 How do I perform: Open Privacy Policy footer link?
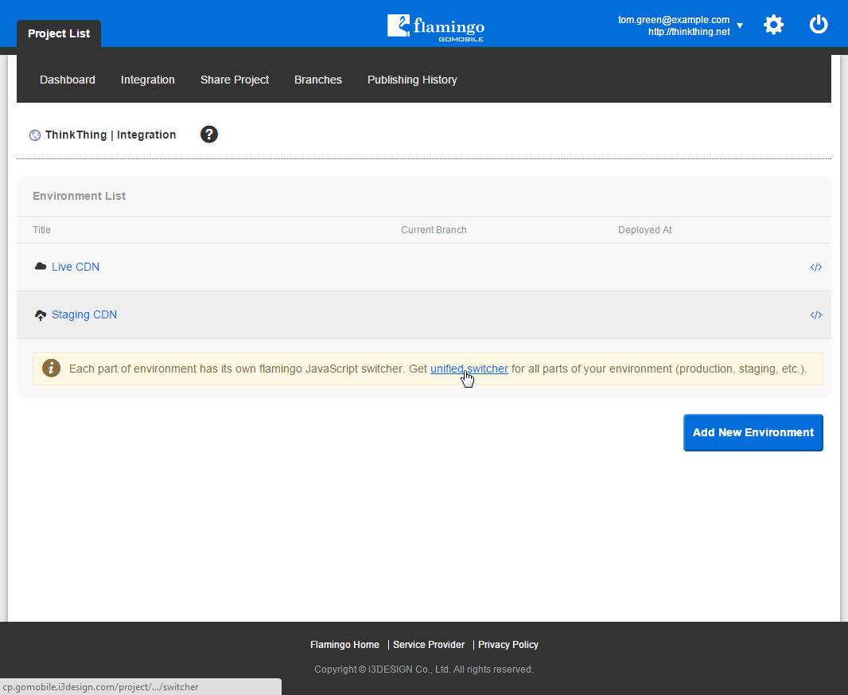tap(508, 645)
